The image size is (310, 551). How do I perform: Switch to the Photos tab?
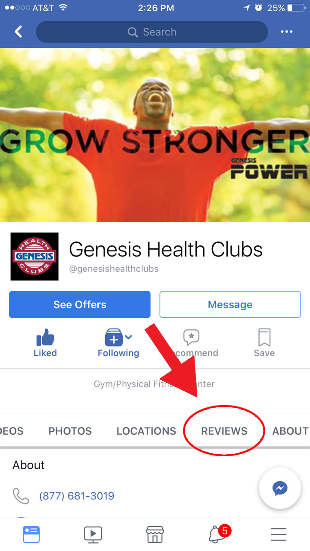coord(70,431)
